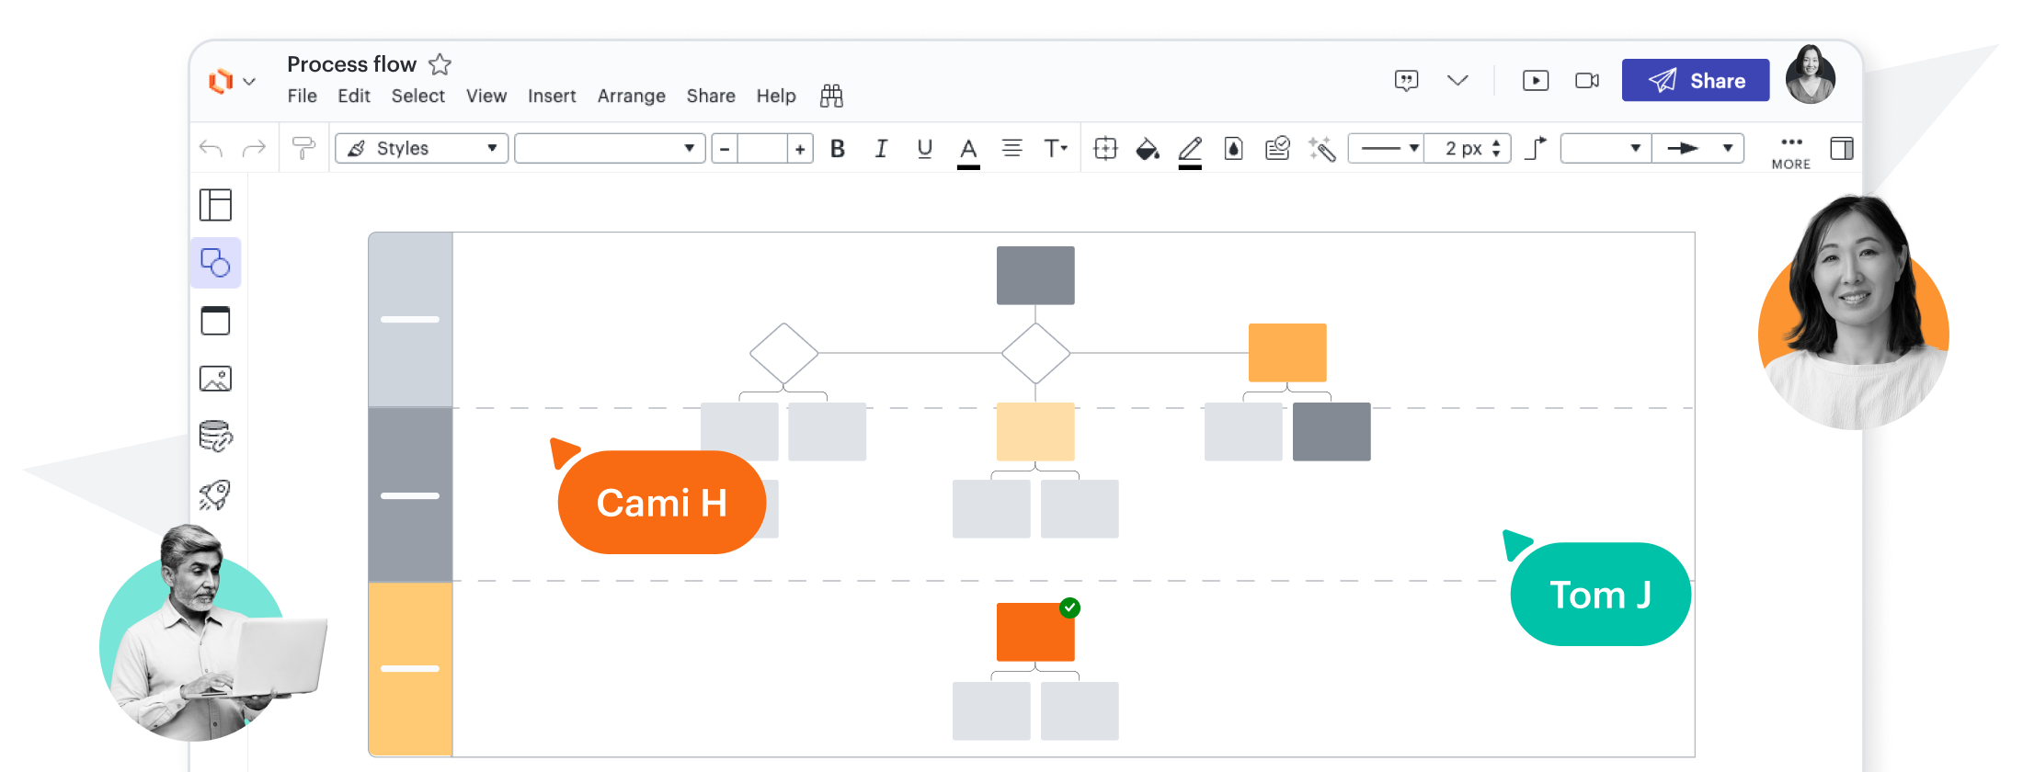Open the Arrange menu
Screen dimensions: 2023x772
[631, 96]
